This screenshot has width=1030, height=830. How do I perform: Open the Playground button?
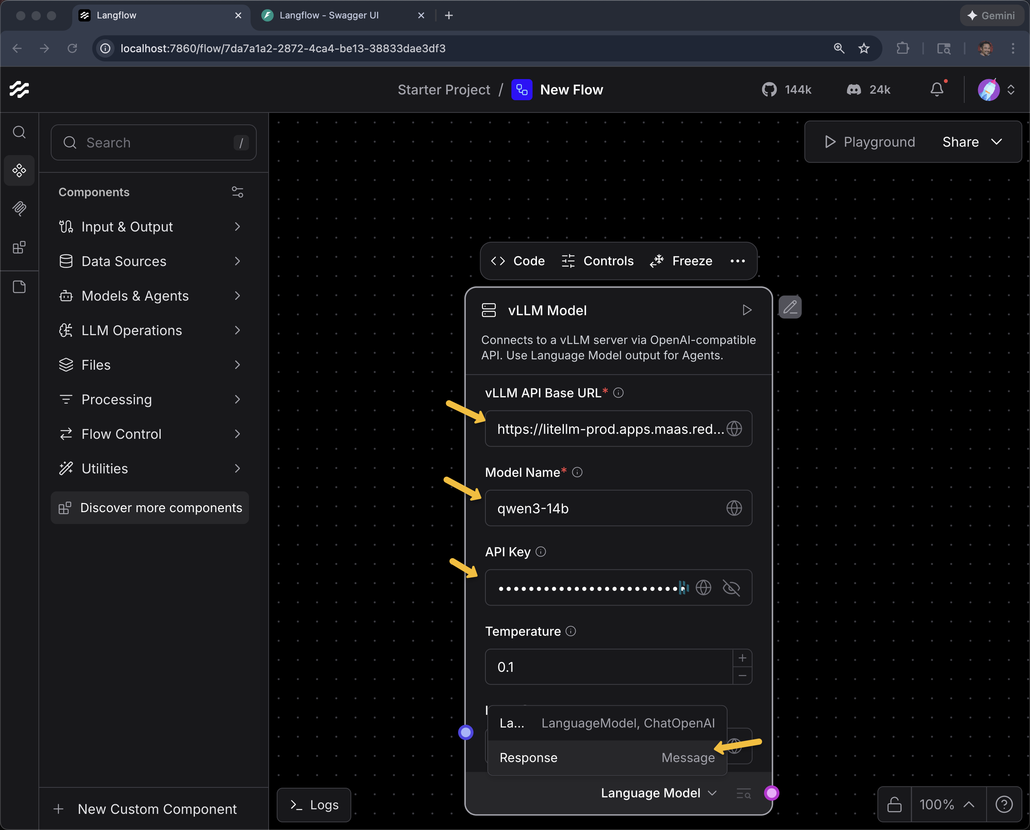tap(870, 142)
